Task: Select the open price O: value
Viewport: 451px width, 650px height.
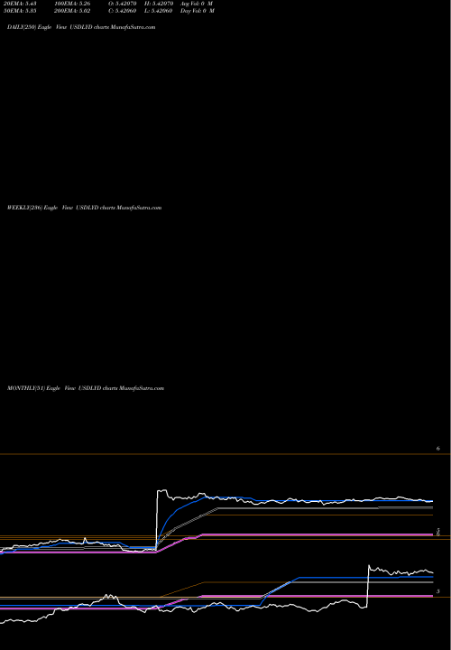Action: (x=123, y=3)
